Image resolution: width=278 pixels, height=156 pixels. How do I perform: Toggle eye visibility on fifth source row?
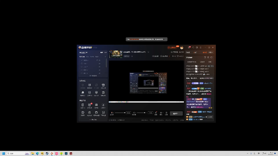coord(99,73)
